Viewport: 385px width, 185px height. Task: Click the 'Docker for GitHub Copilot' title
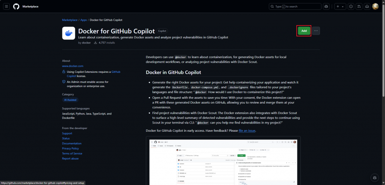(117, 31)
